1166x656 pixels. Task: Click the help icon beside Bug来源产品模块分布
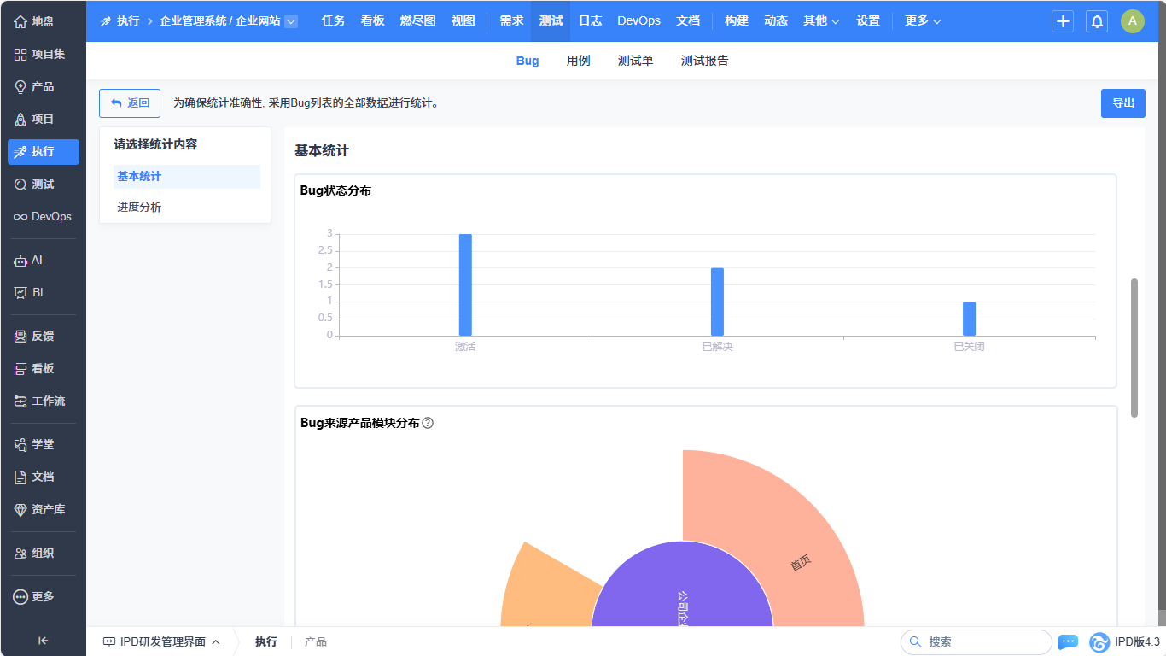428,423
